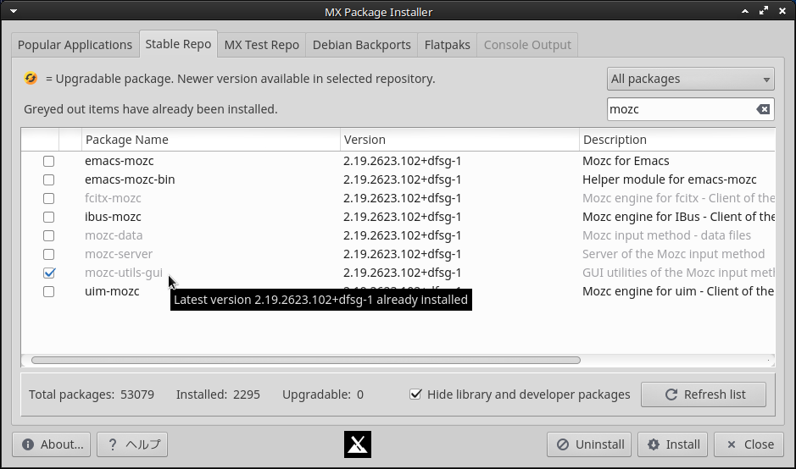Sort by the Version column header
The width and height of the screenshot is (796, 469).
tap(459, 140)
